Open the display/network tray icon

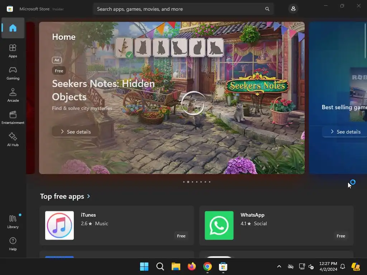302,266
